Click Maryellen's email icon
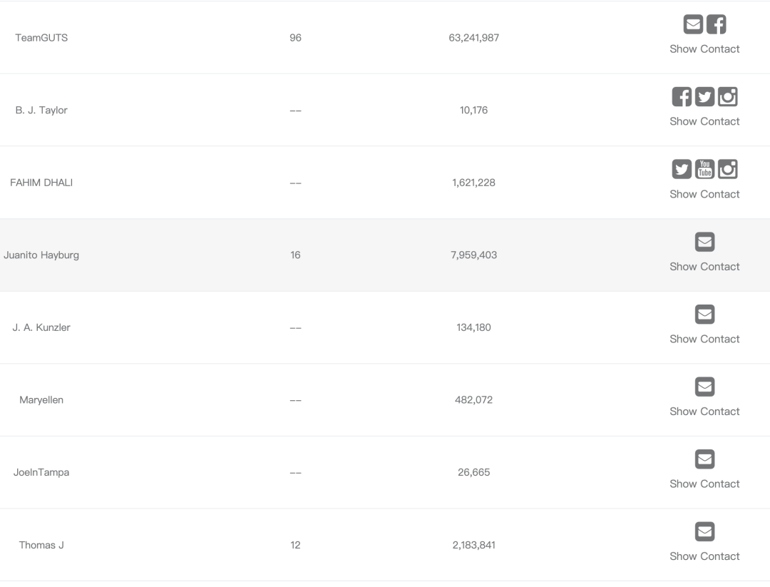 [x=704, y=387]
